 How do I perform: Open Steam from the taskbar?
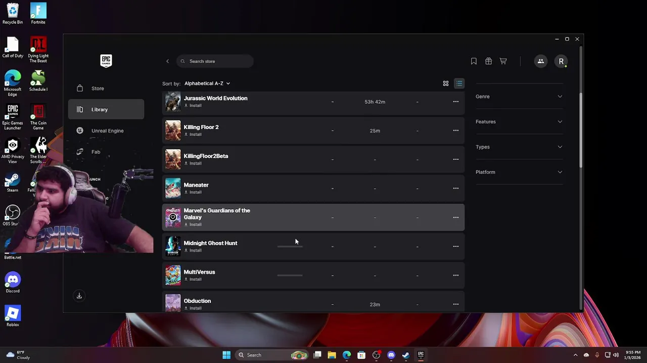pos(405,355)
